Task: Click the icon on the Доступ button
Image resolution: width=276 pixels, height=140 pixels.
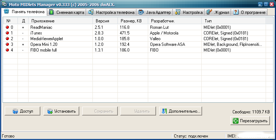Action: [15, 111]
